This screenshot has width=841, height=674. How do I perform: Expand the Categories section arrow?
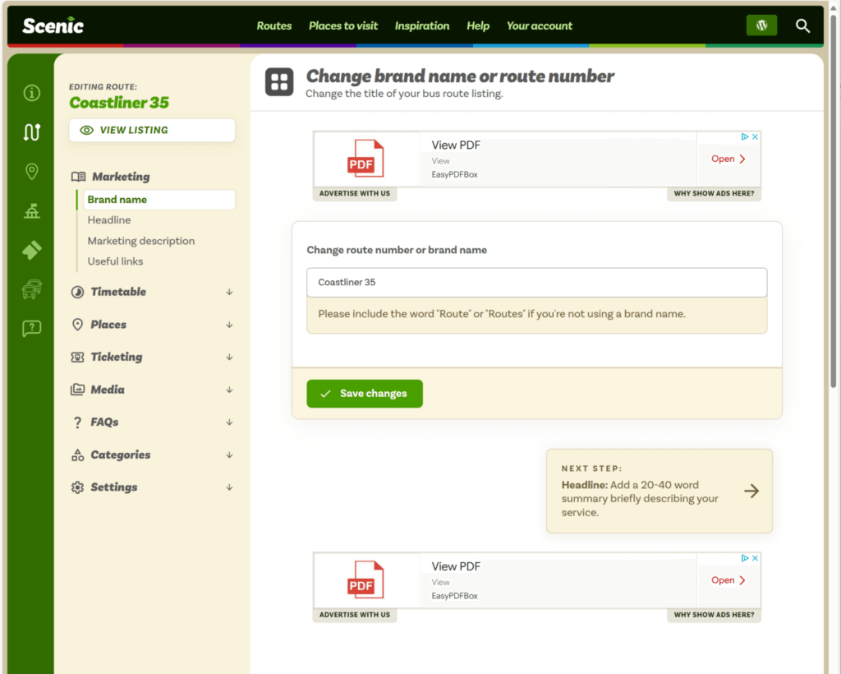coord(229,455)
